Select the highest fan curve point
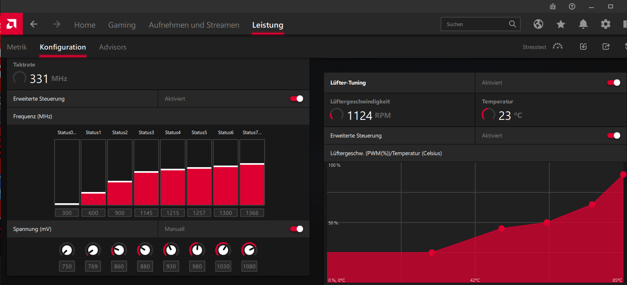The image size is (627, 285). tap(623, 174)
